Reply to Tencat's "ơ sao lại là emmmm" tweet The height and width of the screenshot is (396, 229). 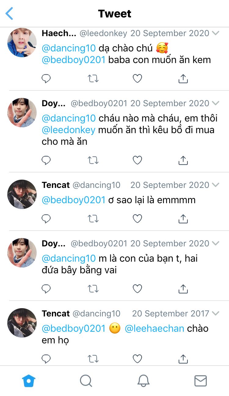click(46, 219)
